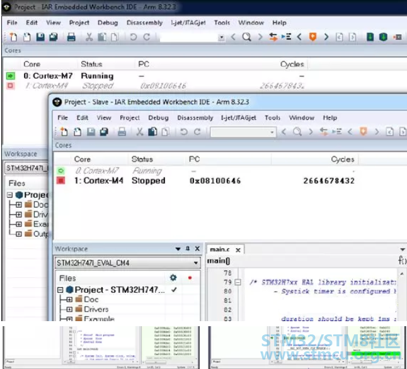
Task: Expand the Drivers folder in Slave workspace
Action: (x=69, y=309)
